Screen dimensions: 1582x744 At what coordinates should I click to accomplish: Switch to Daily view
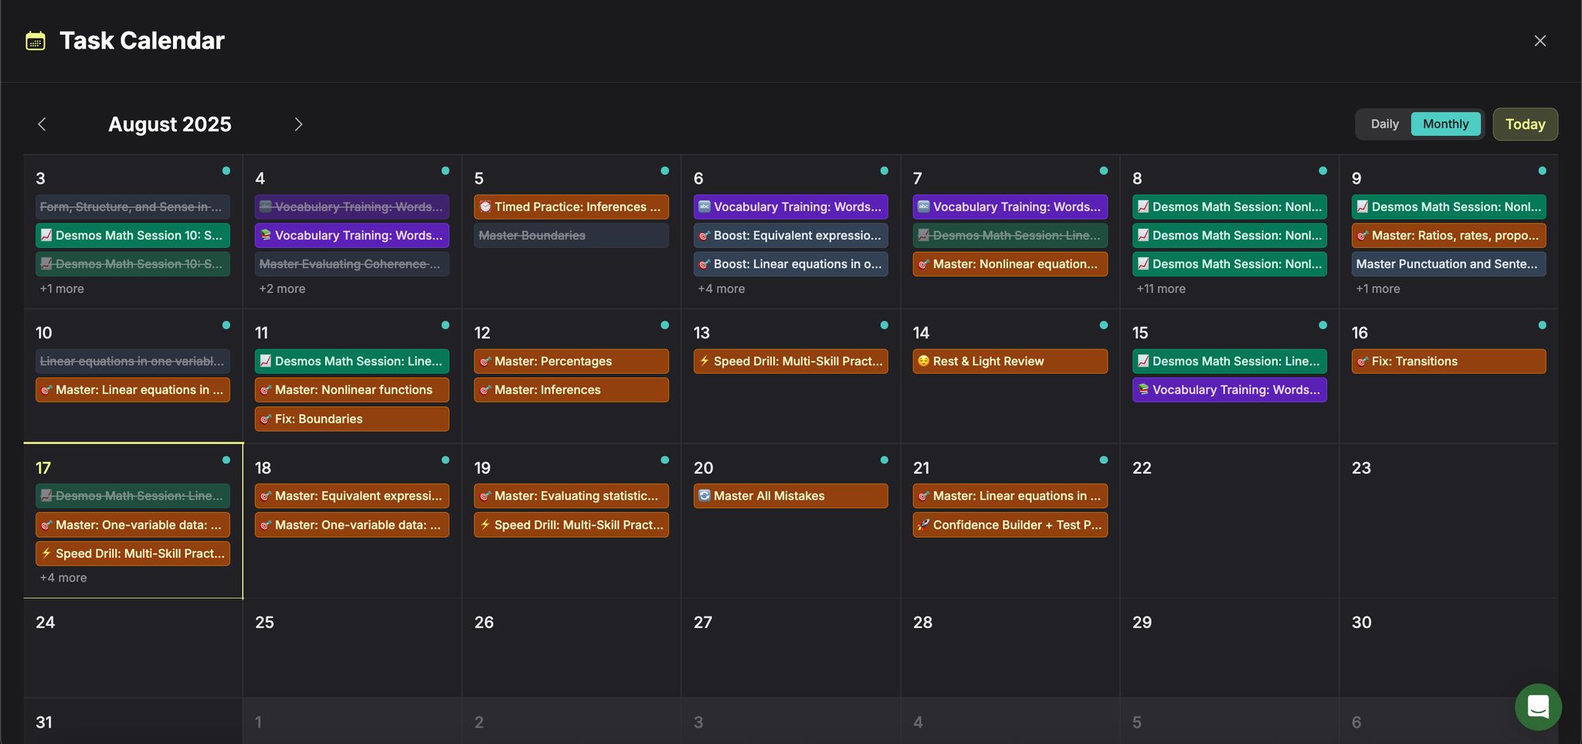tap(1384, 124)
